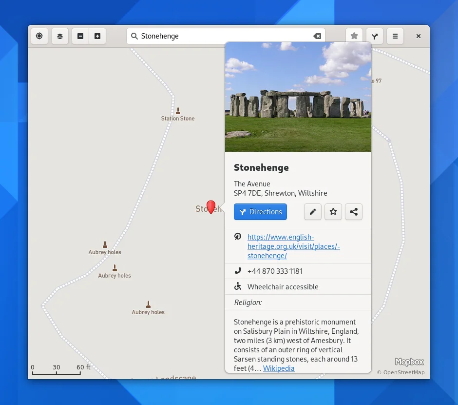Click the current location icon
Image resolution: width=458 pixels, height=405 pixels.
click(39, 36)
